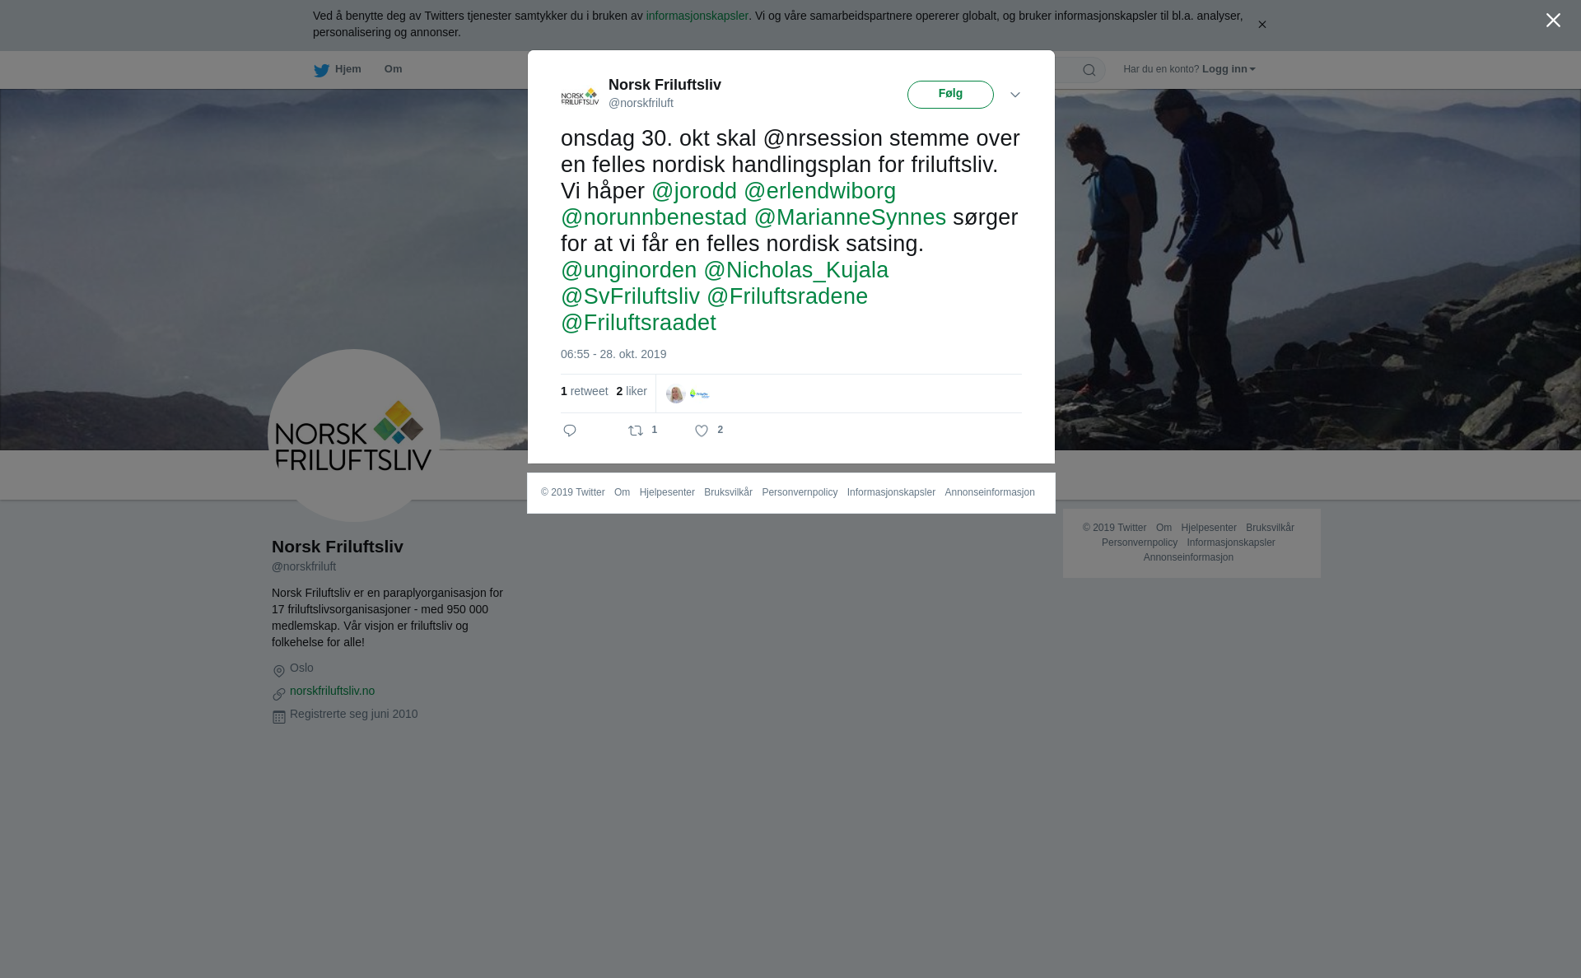Open informasjonskapsler link in cookie banner
This screenshot has height=978, width=1581.
tap(697, 16)
